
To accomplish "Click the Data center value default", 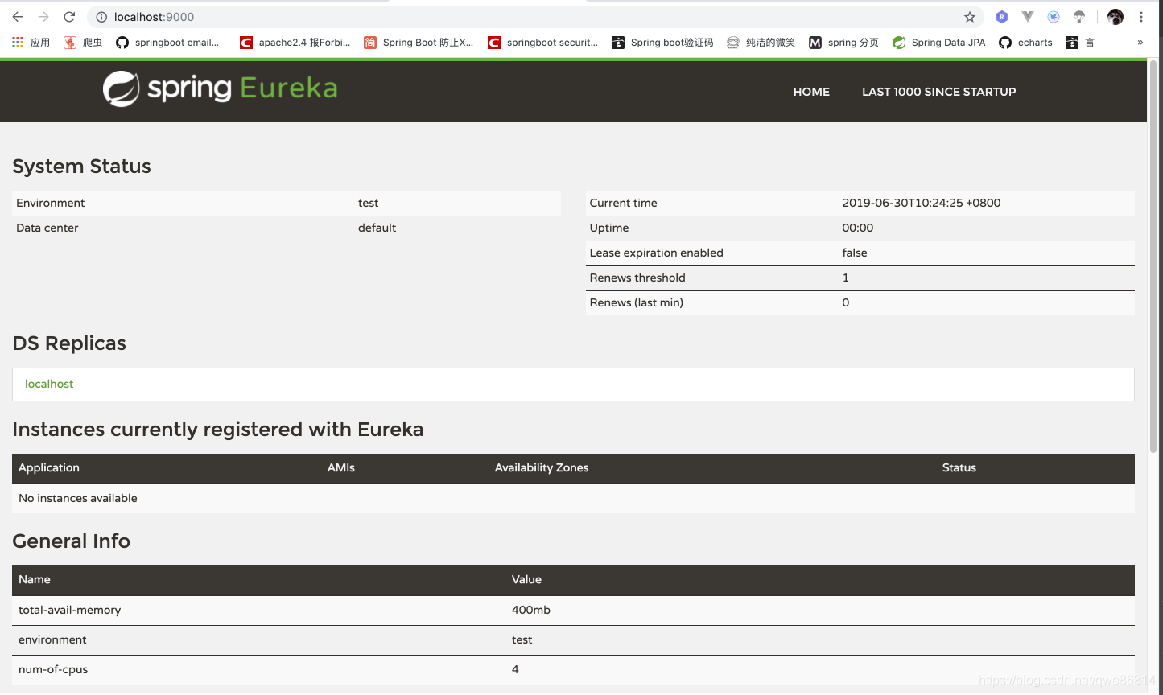I will tap(377, 228).
